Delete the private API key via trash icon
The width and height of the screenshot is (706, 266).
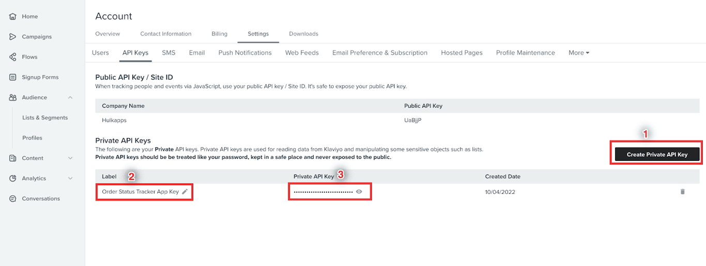682,192
